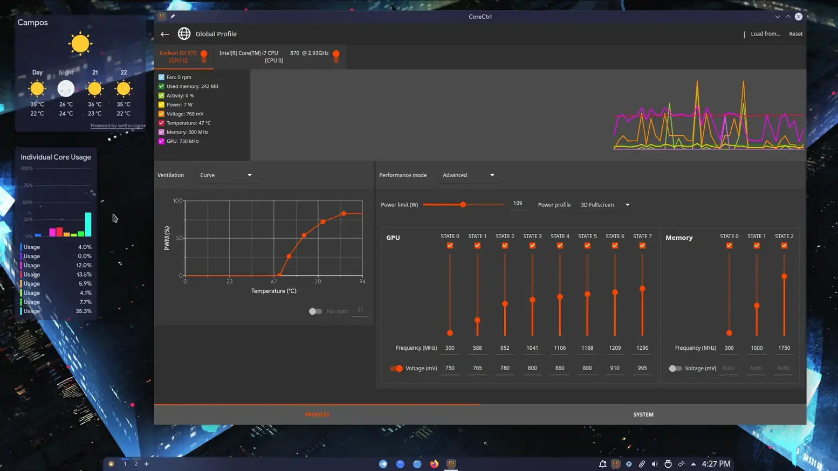Viewport: 838px width, 471px height.
Task: Uncheck the Memory: 300 MHz graph checkbox
Action: [x=161, y=132]
